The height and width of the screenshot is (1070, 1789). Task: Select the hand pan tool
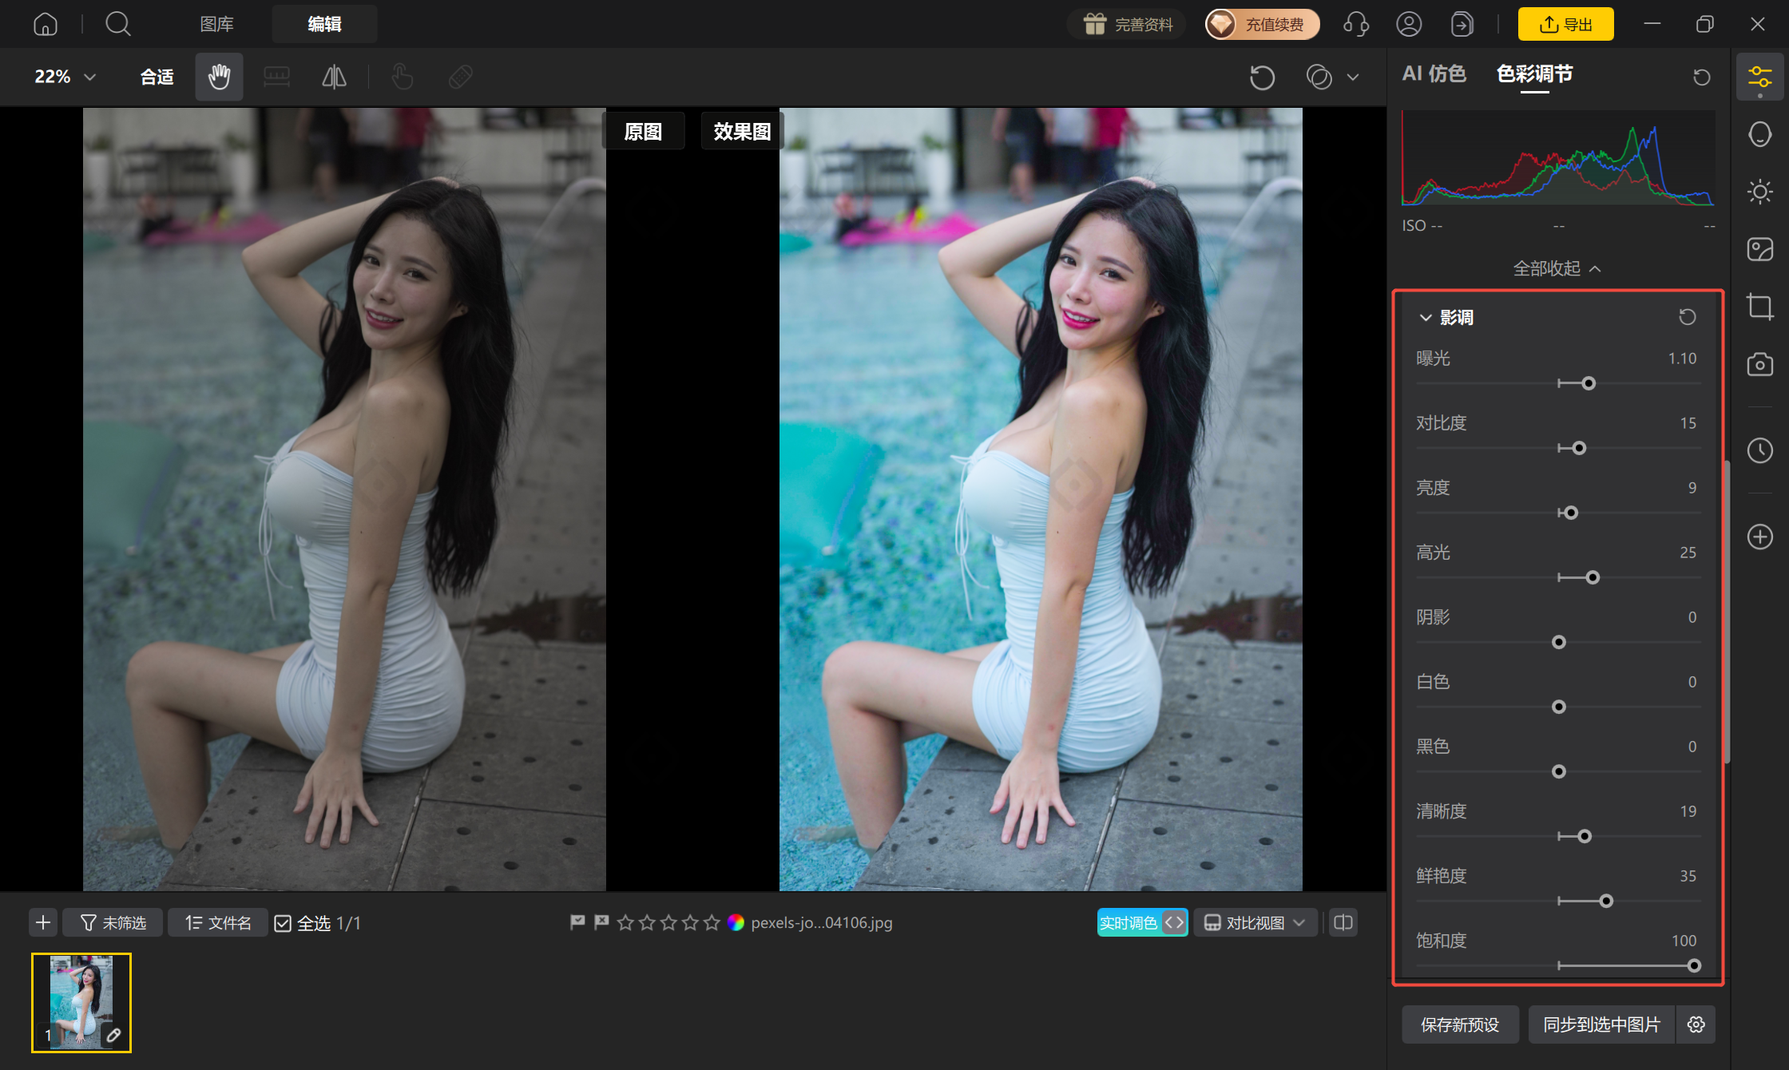[x=219, y=77]
